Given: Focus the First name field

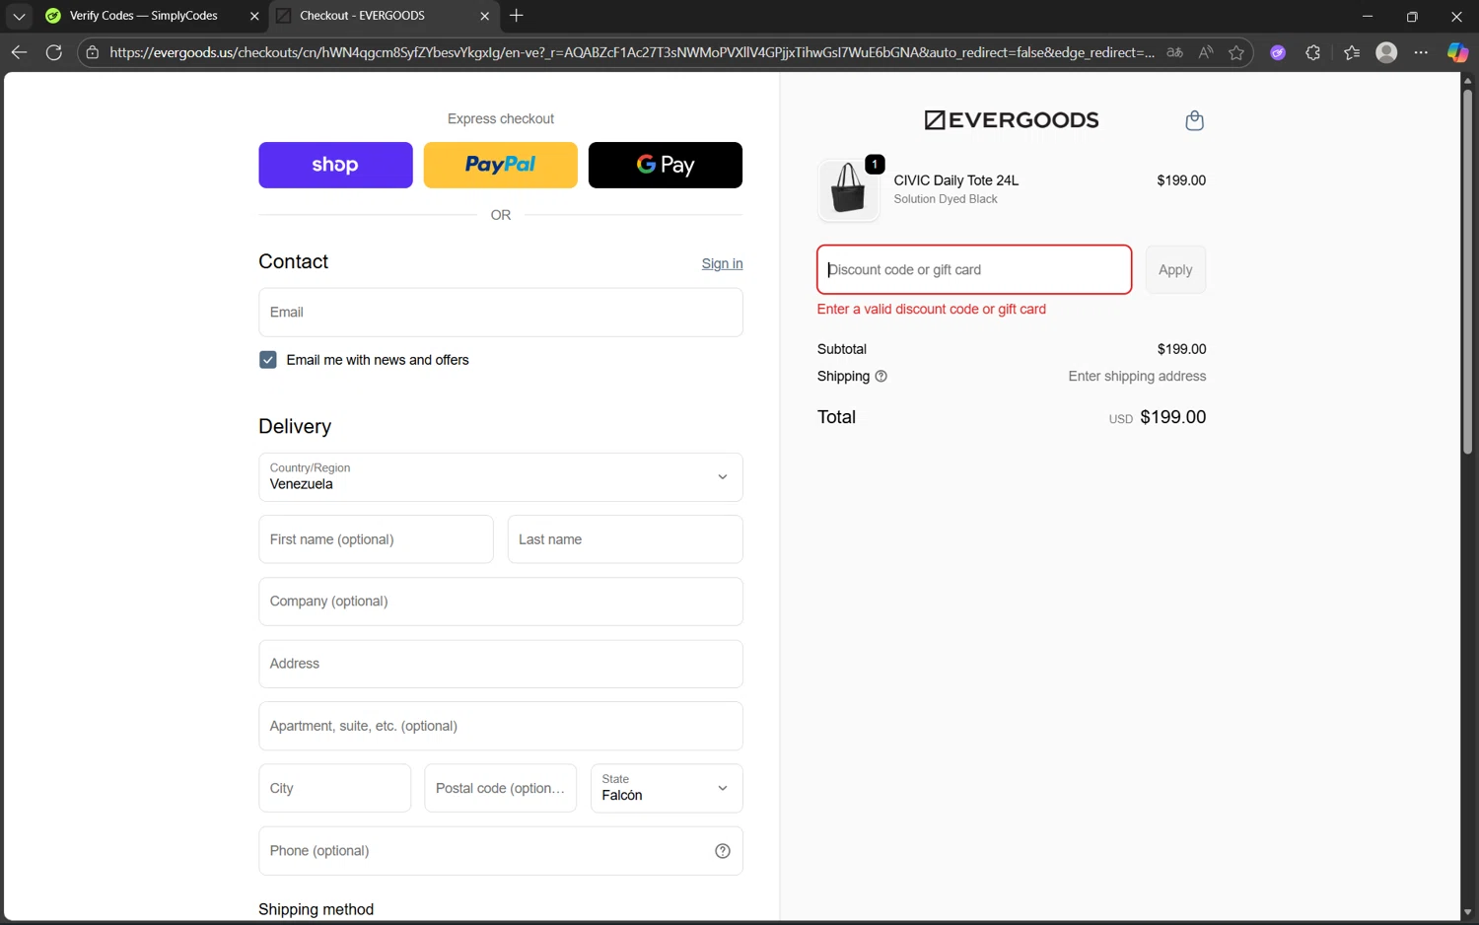Looking at the screenshot, I should pos(376,539).
